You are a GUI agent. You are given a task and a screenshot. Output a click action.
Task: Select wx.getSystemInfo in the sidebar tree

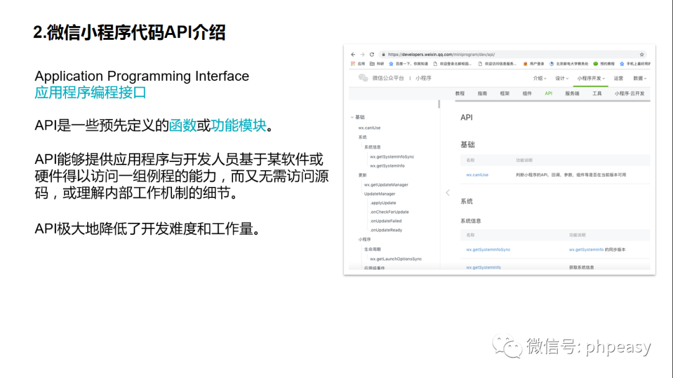[387, 166]
